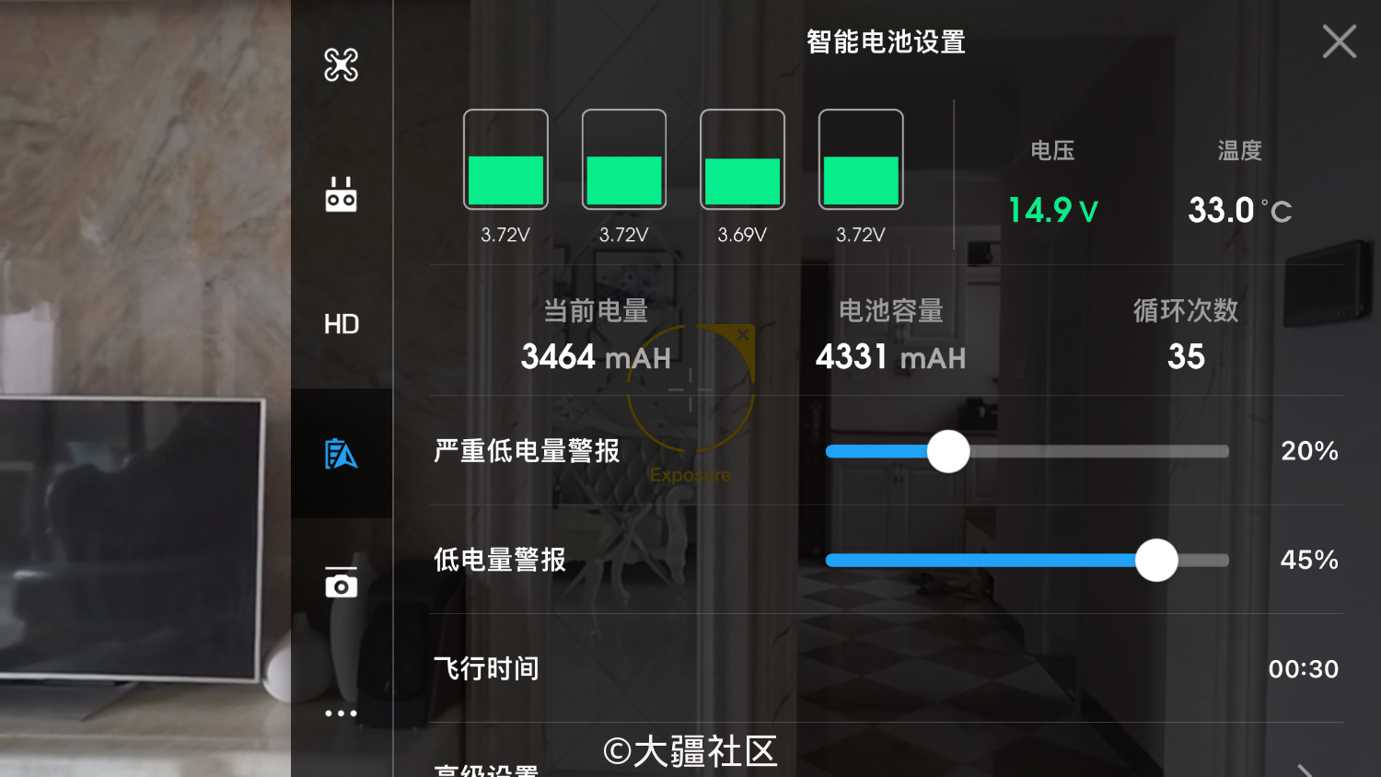Switch to HD image transmission settings

click(341, 324)
